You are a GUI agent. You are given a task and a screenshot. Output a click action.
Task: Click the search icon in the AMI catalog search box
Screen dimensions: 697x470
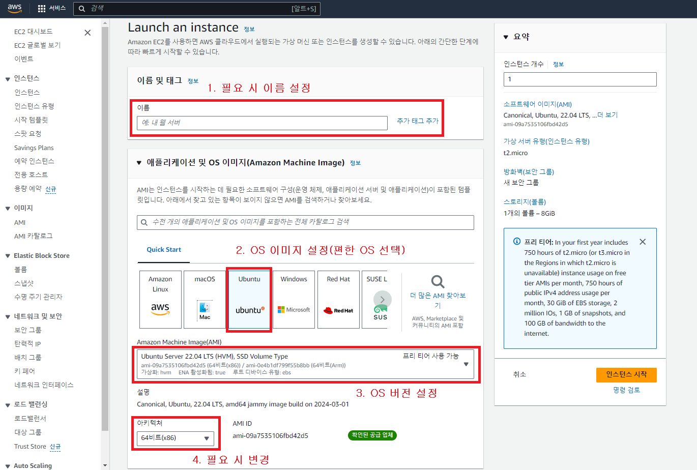click(144, 222)
